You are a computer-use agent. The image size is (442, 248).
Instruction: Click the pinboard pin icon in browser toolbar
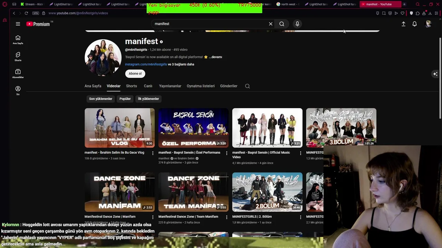tap(377, 13)
